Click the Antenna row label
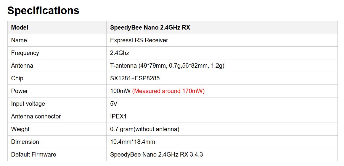344x166 pixels. tap(22, 66)
